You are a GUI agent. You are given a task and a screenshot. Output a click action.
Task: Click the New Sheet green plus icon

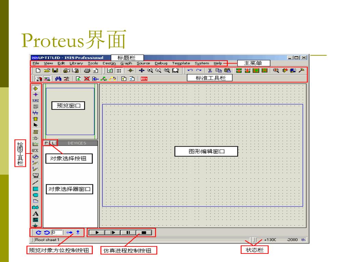[78, 79]
